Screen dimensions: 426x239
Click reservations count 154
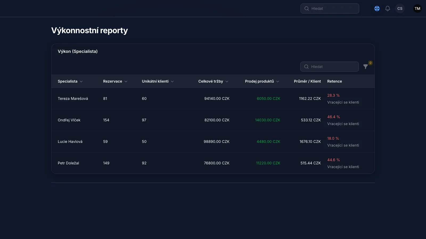click(106, 120)
